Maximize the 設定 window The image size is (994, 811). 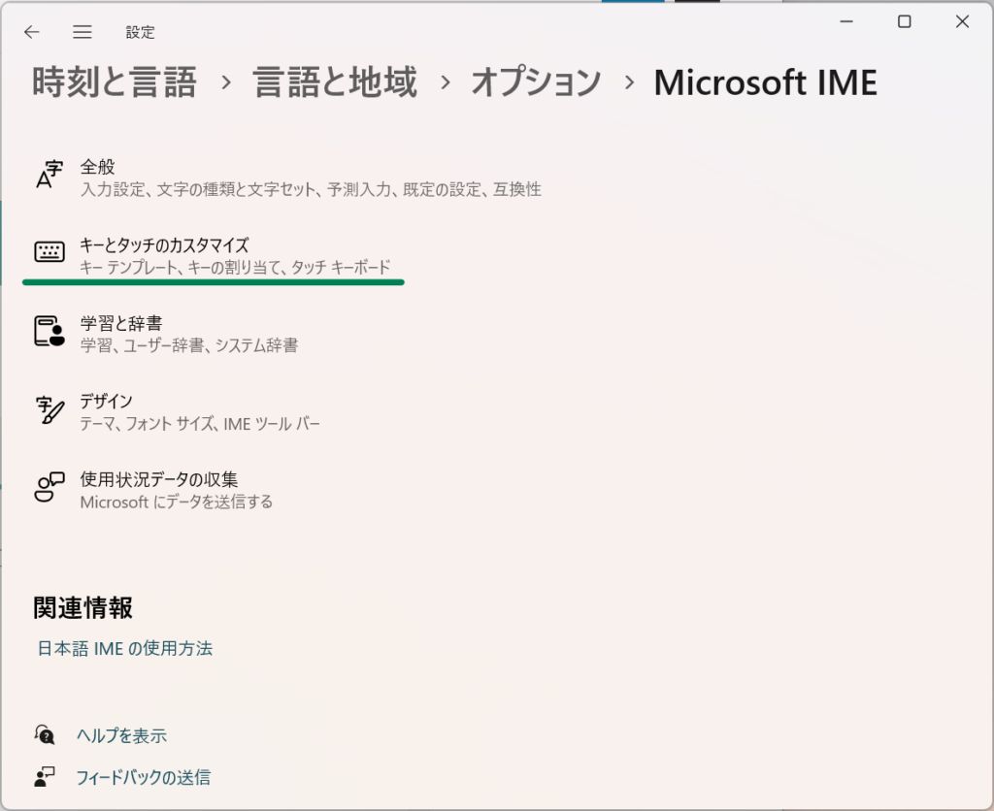905,21
